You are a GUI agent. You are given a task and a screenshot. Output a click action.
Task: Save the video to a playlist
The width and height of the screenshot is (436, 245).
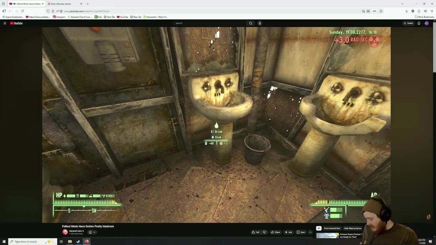(x=300, y=232)
